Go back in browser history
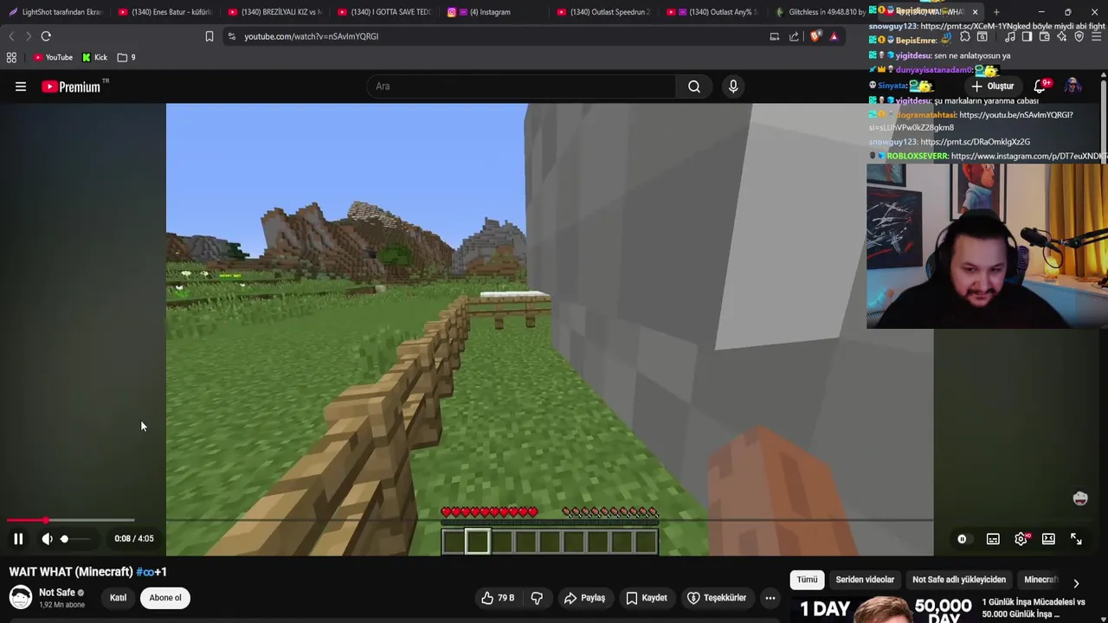The image size is (1108, 623). (11, 36)
